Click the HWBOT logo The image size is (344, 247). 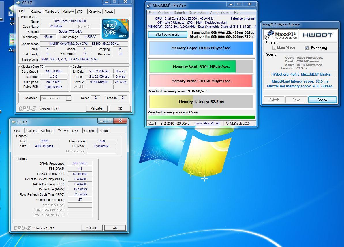[318, 35]
